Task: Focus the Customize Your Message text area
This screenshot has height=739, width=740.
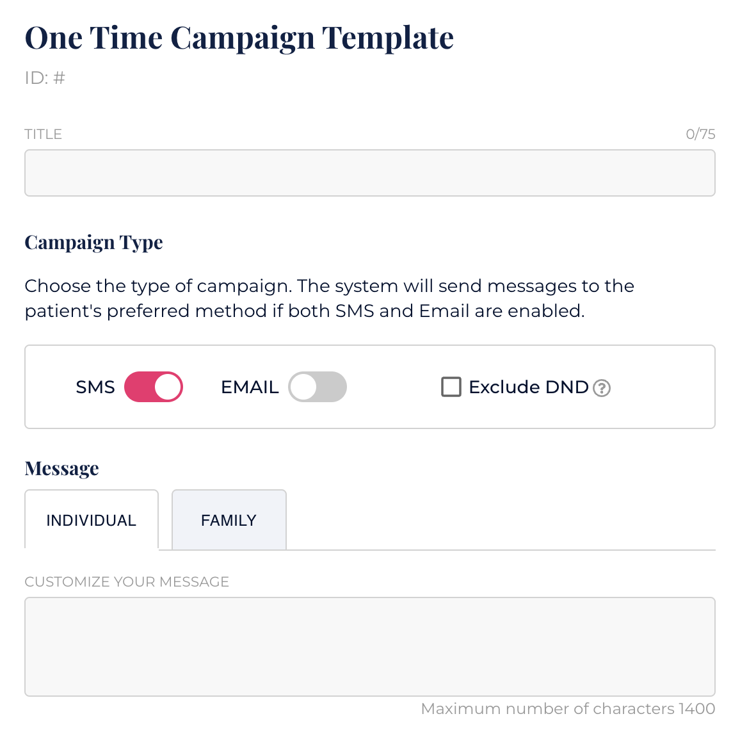Action: tap(369, 646)
